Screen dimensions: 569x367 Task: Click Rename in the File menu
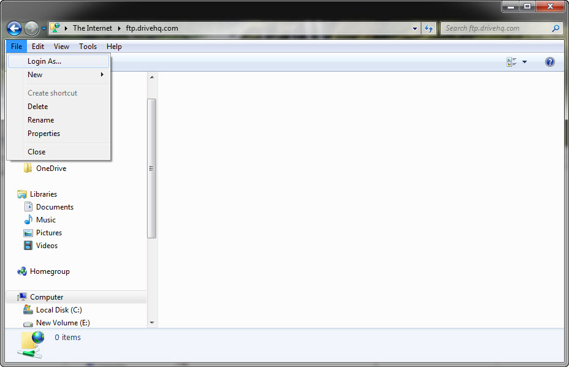pyautogui.click(x=40, y=120)
